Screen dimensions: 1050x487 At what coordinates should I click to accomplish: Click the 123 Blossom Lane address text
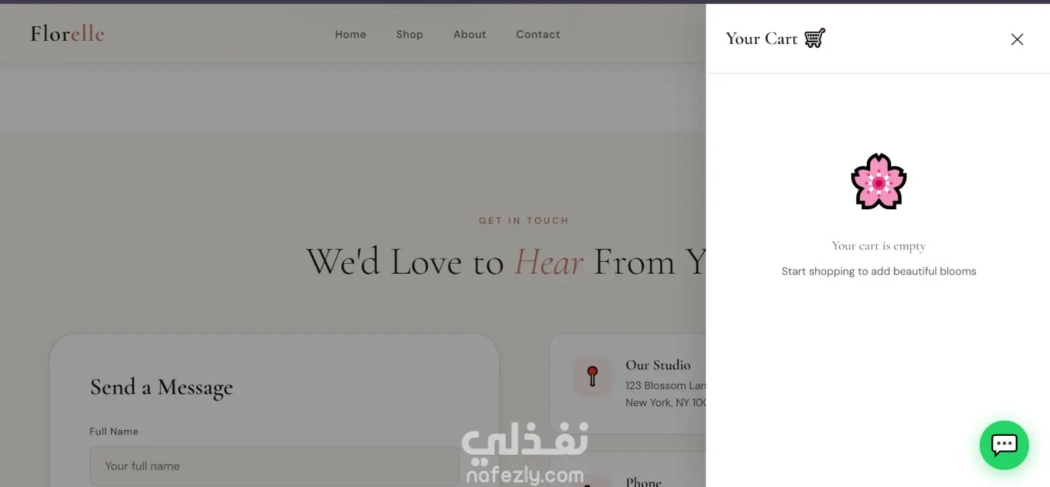click(x=665, y=385)
